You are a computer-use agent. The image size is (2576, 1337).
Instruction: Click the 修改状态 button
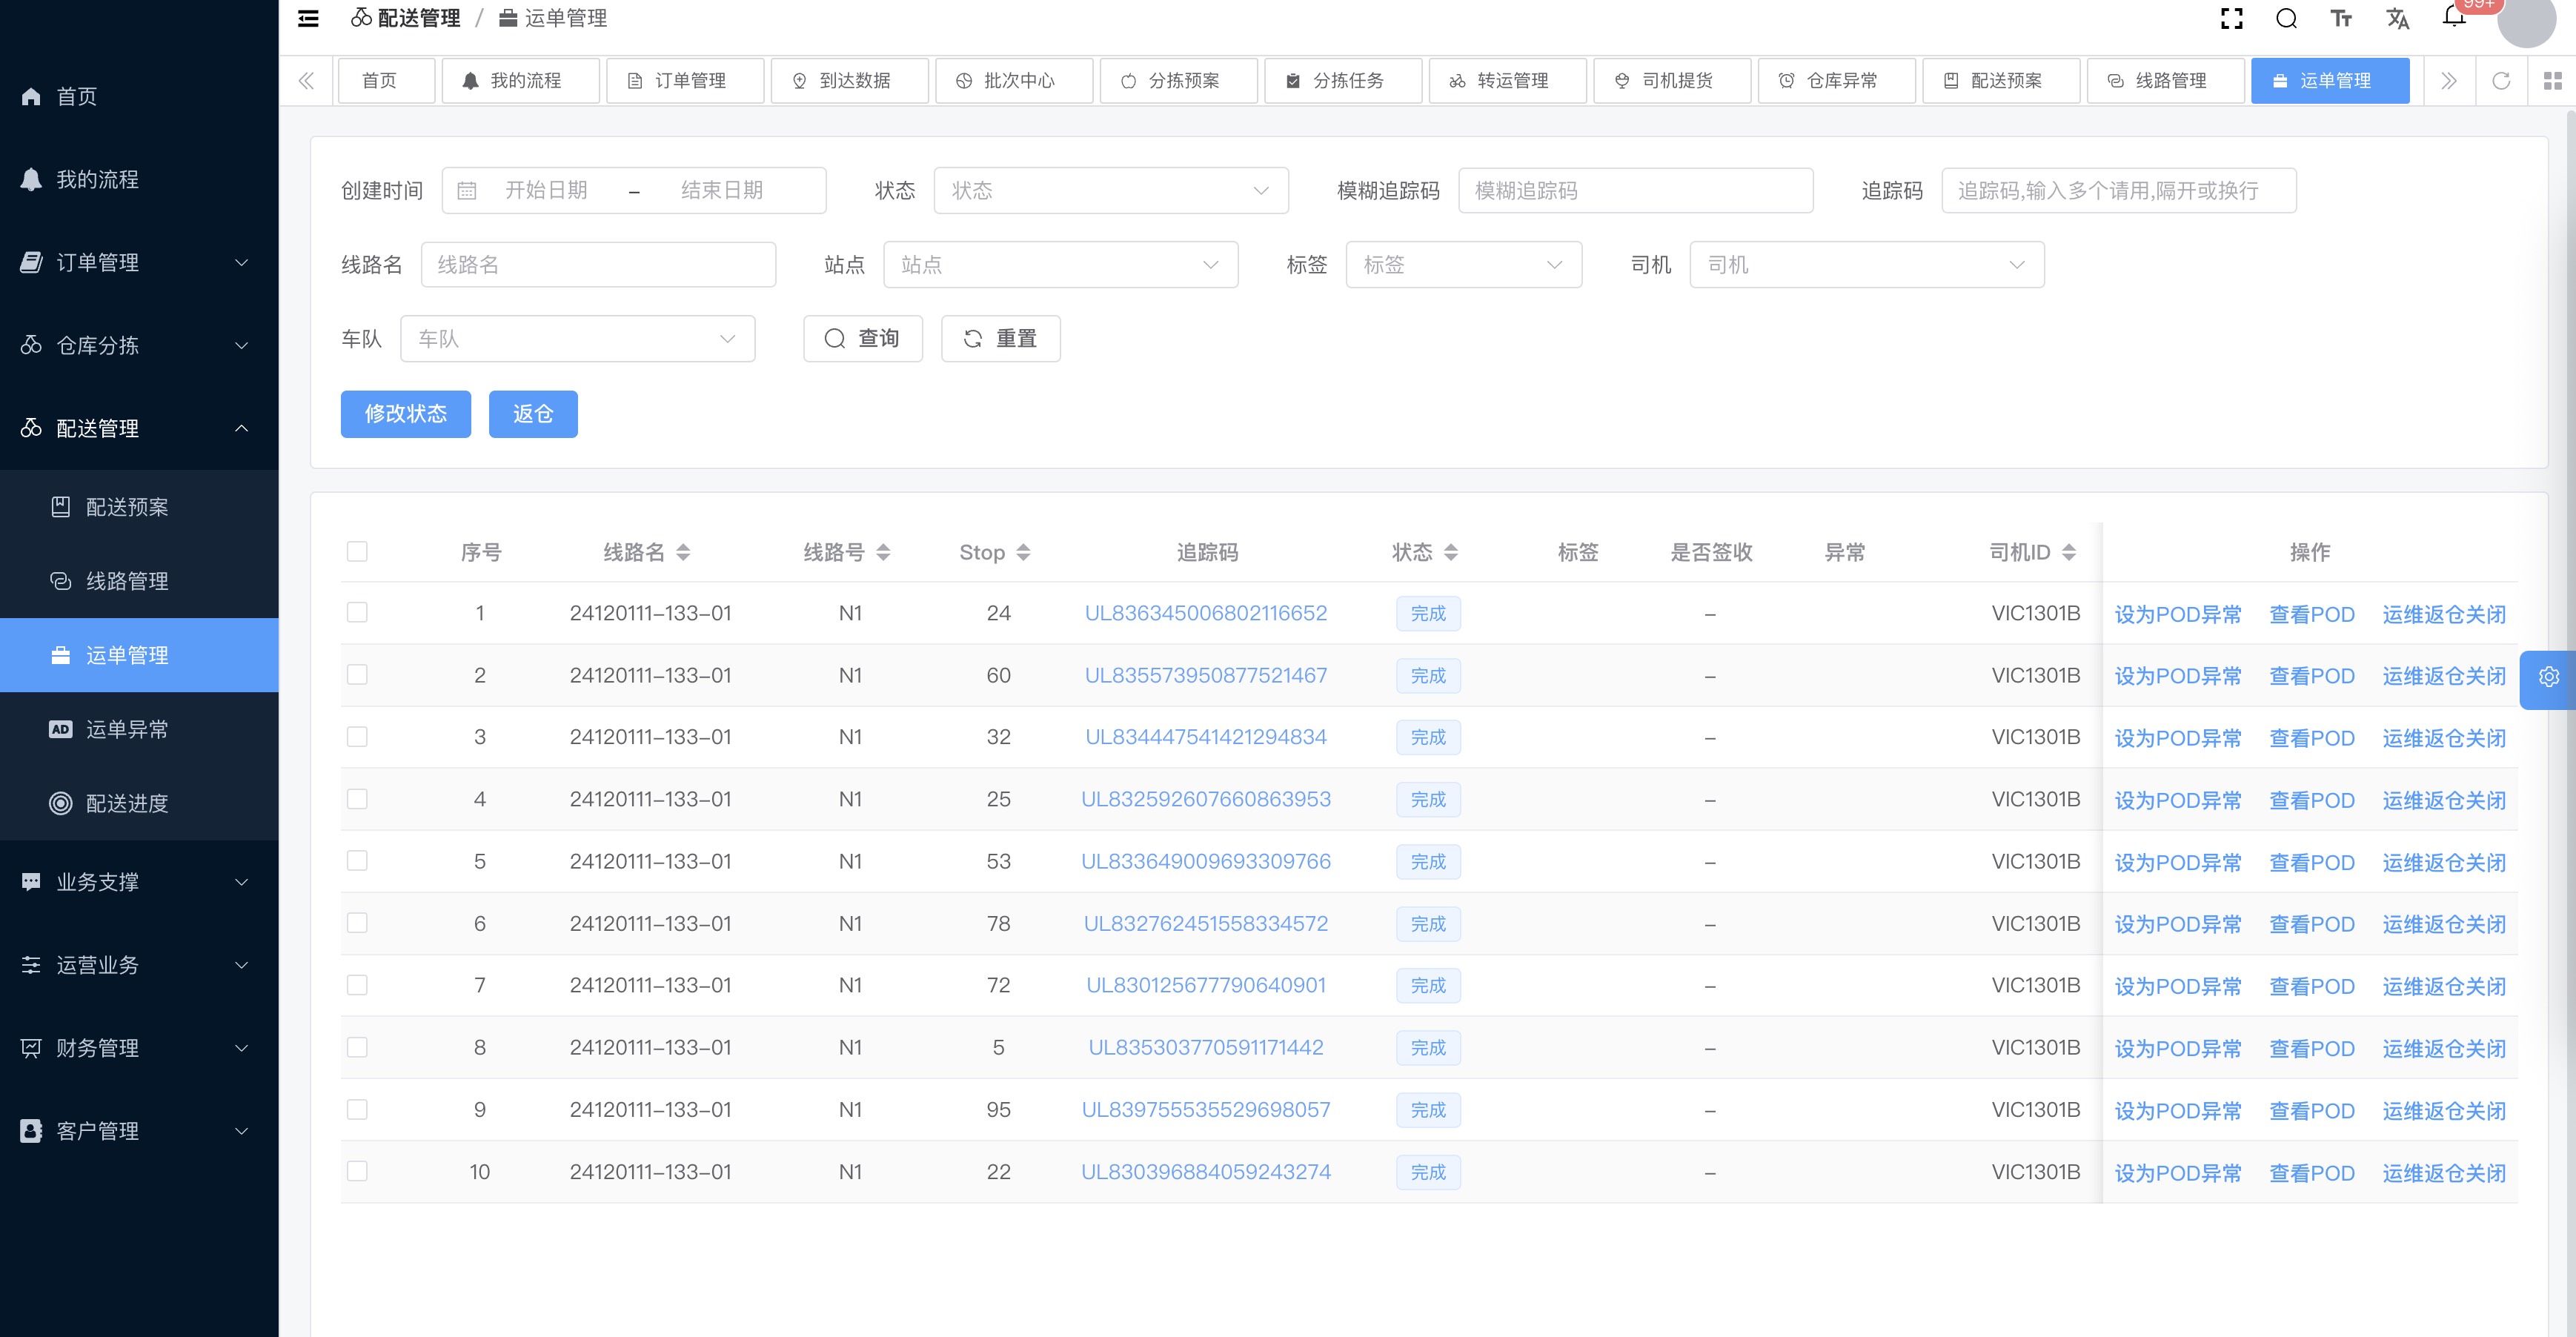pos(405,414)
